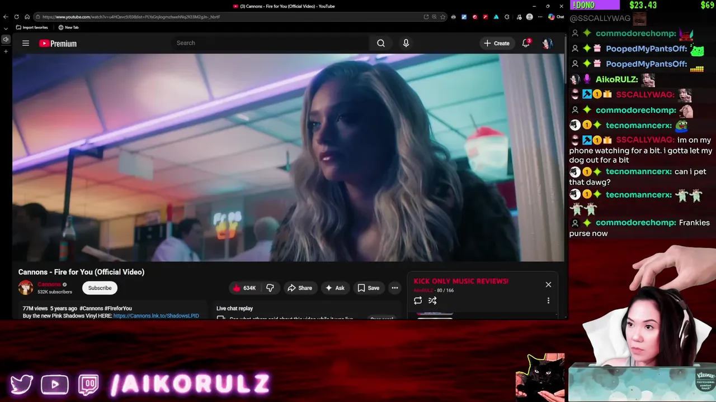The image size is (716, 402).
Task: Like the video showing 634K
Action: click(244, 288)
